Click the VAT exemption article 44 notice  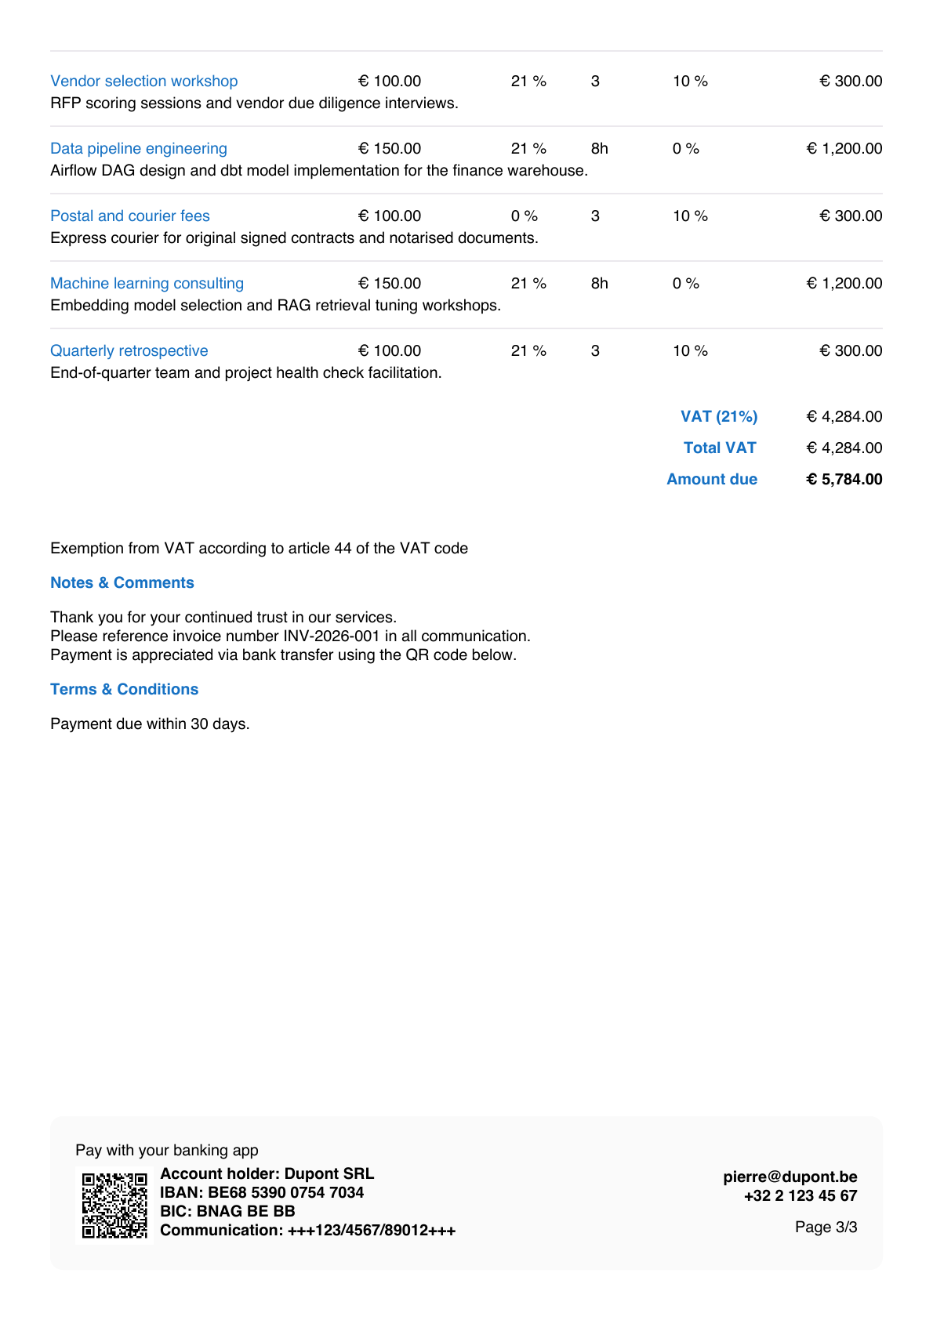pyautogui.click(x=260, y=548)
